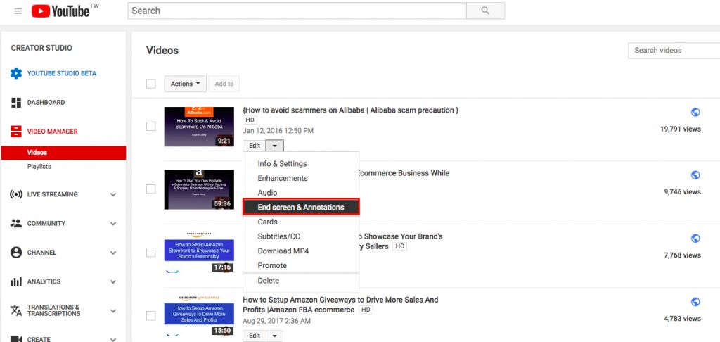
Task: Select Info & Settings from menu
Action: click(301, 164)
